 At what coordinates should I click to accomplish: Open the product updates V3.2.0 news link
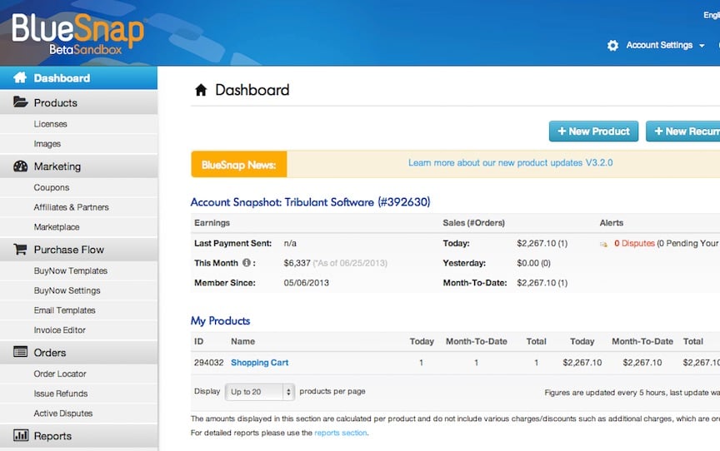(x=511, y=163)
